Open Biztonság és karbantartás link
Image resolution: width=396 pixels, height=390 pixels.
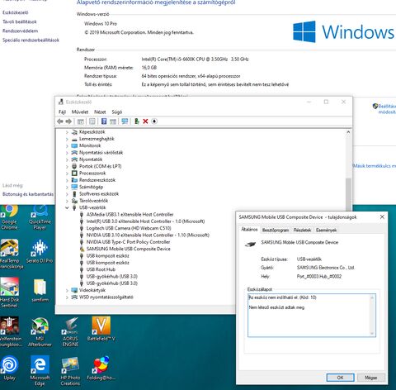pos(28,194)
